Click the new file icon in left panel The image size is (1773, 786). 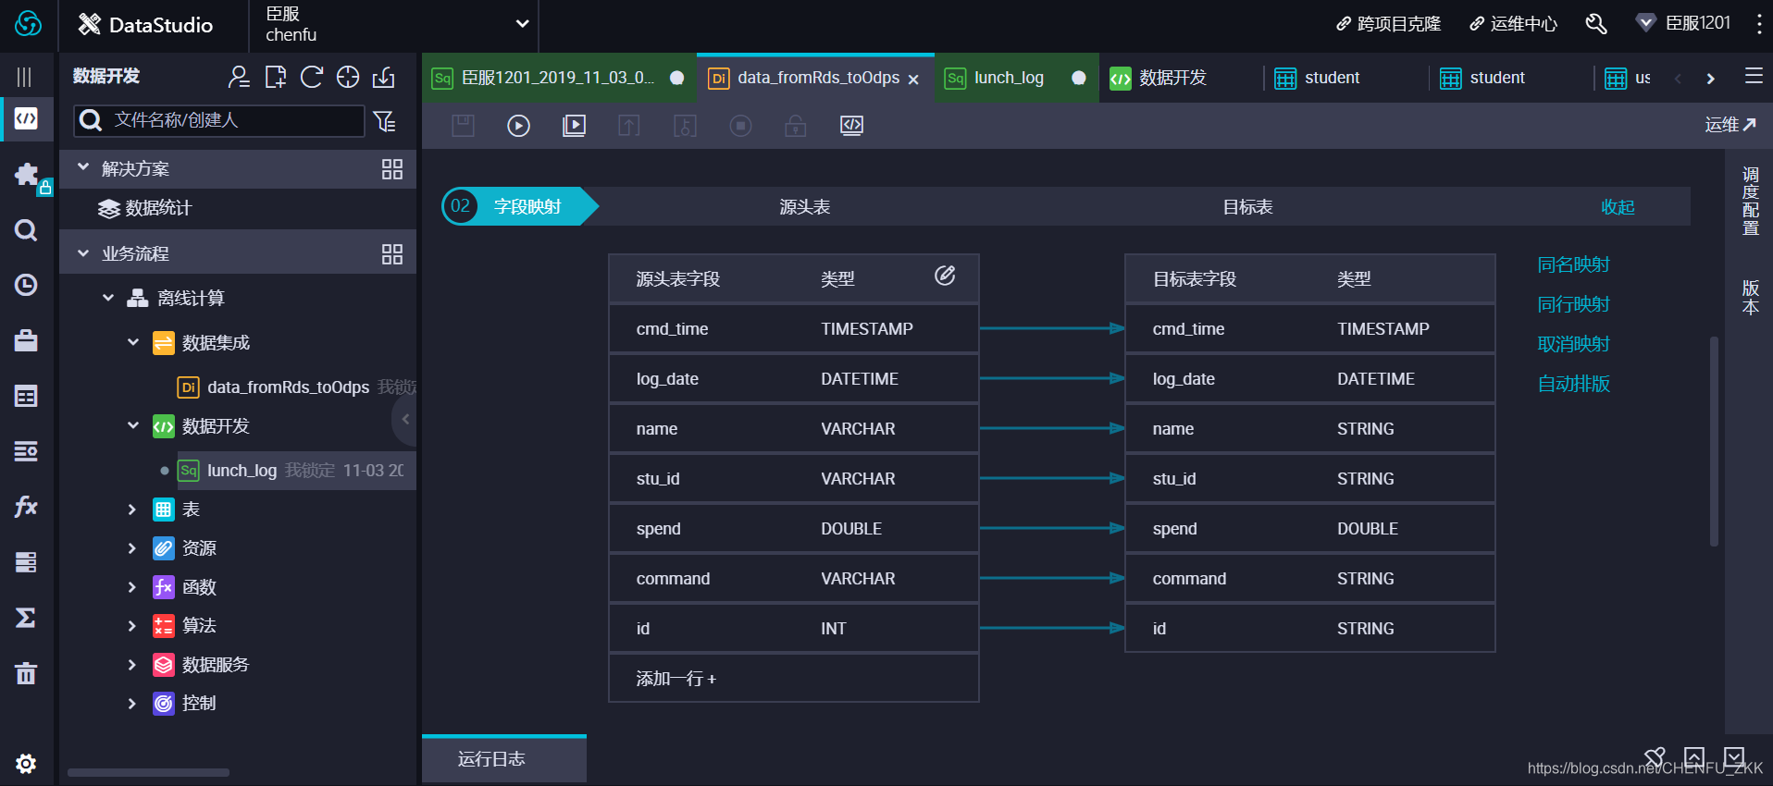(x=275, y=77)
